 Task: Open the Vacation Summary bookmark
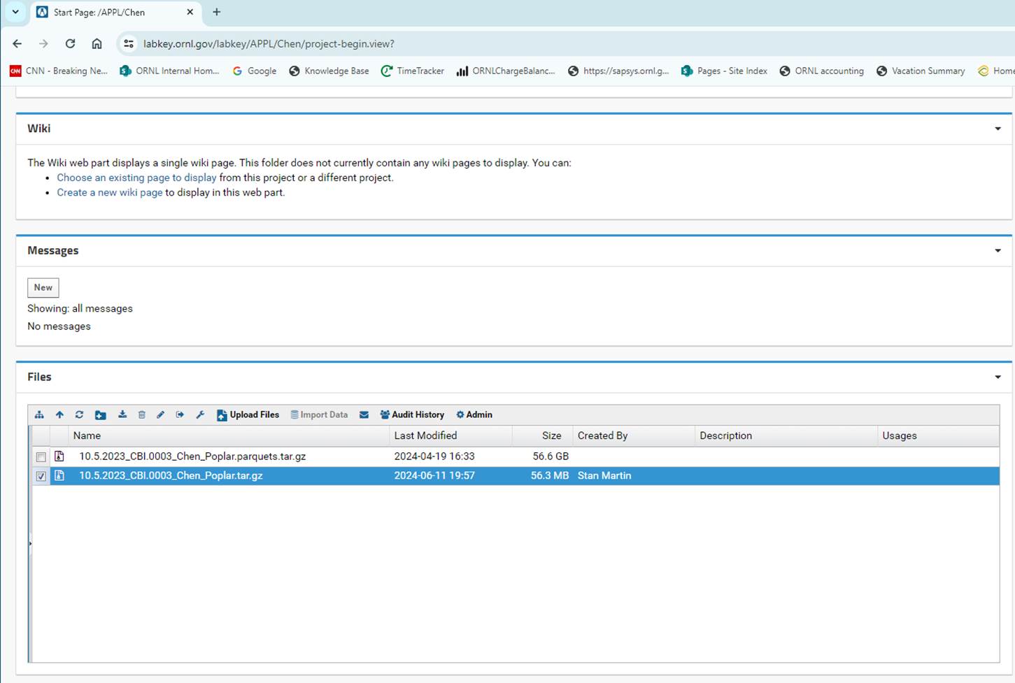(921, 71)
